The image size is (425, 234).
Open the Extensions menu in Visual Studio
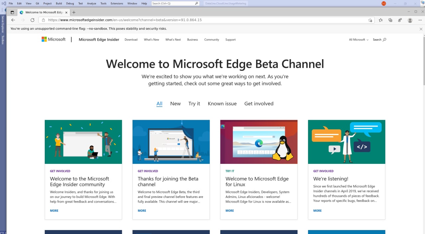tap(117, 3)
